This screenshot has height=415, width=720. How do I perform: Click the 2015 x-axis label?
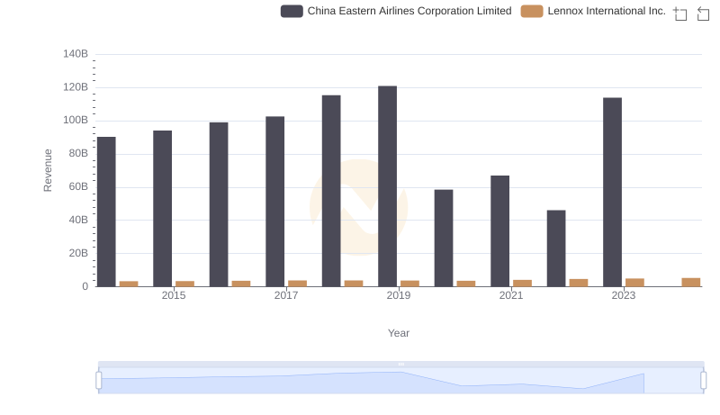(174, 295)
